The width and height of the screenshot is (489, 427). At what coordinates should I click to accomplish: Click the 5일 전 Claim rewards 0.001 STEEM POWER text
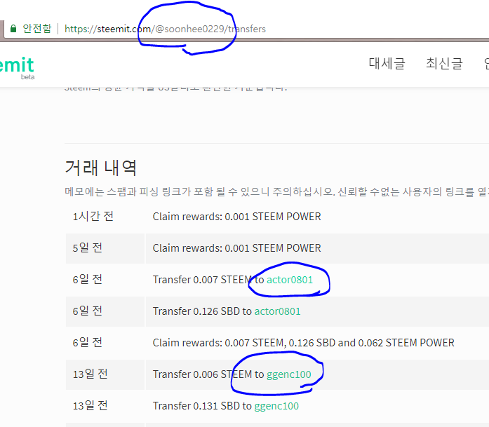pyautogui.click(x=236, y=248)
